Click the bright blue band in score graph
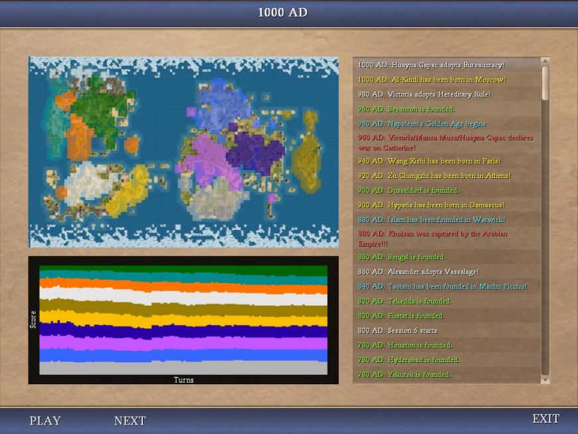Viewport: 578px width, 434px height. pyautogui.click(x=183, y=356)
